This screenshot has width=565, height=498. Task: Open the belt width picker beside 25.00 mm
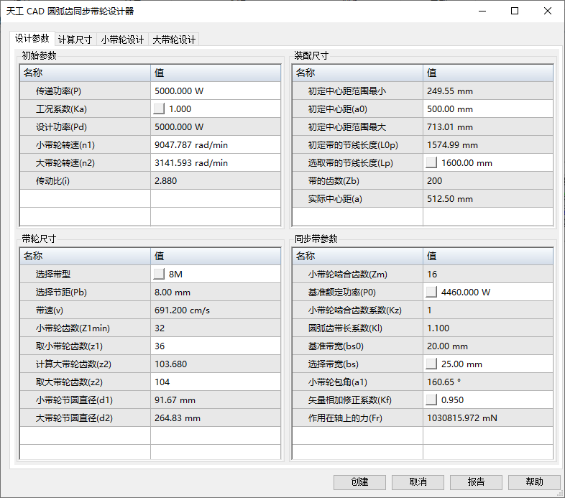(432, 364)
